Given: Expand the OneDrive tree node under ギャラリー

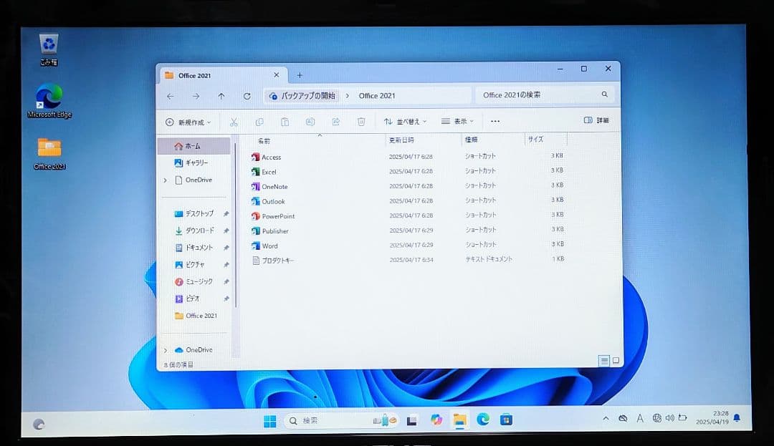Looking at the screenshot, I should click(166, 180).
